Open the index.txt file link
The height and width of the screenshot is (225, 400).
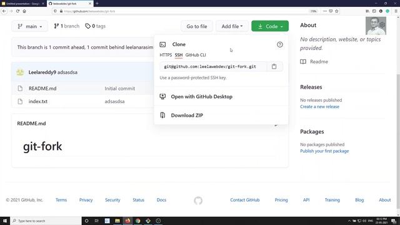click(38, 101)
